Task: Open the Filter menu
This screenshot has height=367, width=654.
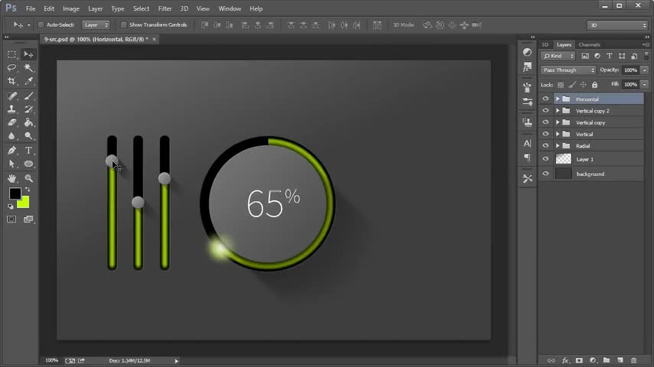Action: click(x=165, y=8)
